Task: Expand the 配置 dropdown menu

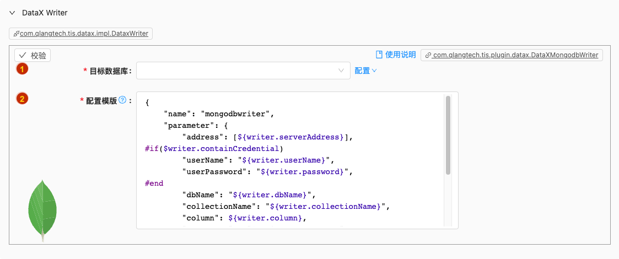Action: click(x=365, y=71)
